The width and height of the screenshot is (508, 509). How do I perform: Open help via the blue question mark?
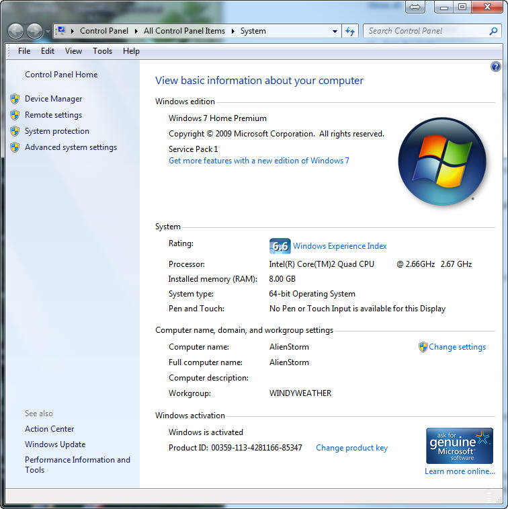(x=496, y=67)
